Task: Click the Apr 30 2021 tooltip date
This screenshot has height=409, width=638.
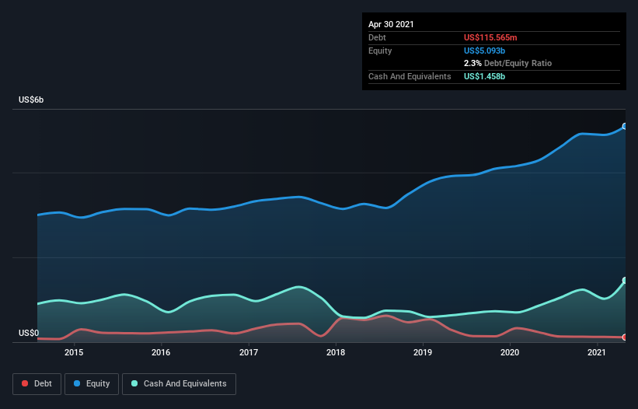Action: click(x=391, y=24)
